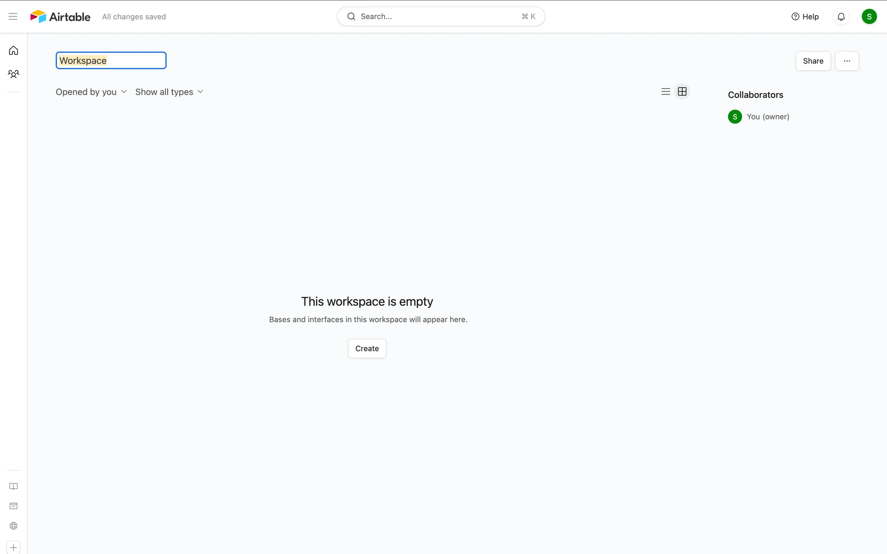
Task: Open the Help menu
Action: click(x=805, y=17)
